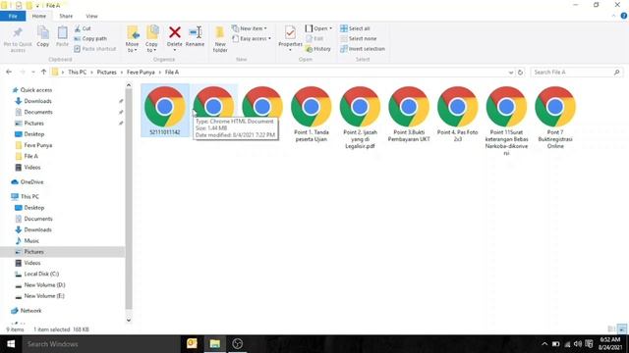Open the Copy to menu
This screenshot has width=629, height=353.
pos(151,39)
